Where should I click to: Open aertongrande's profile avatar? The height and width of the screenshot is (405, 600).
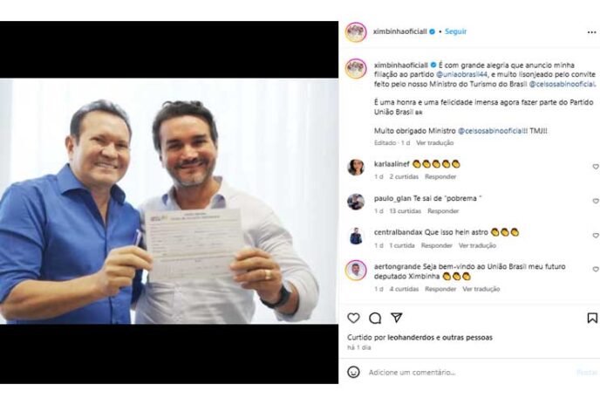[356, 270]
